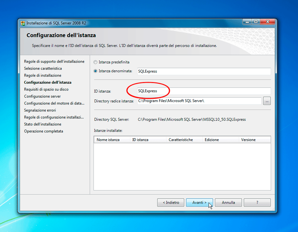Minimize the installer window
The image size is (298, 232).
(x=247, y=22)
